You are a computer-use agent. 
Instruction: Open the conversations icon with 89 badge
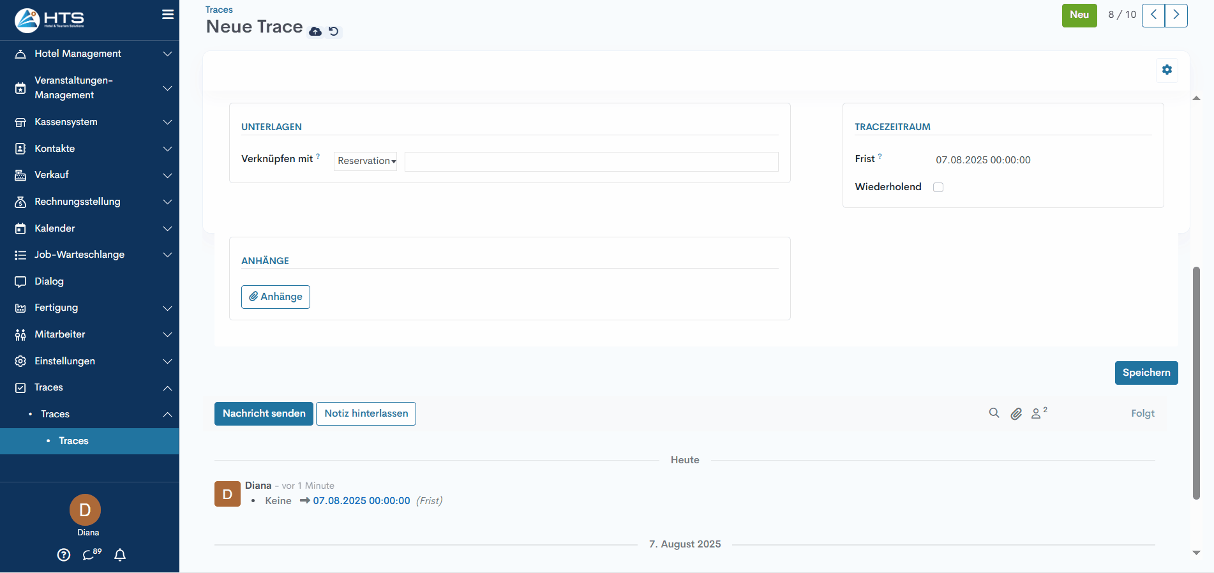(x=91, y=555)
